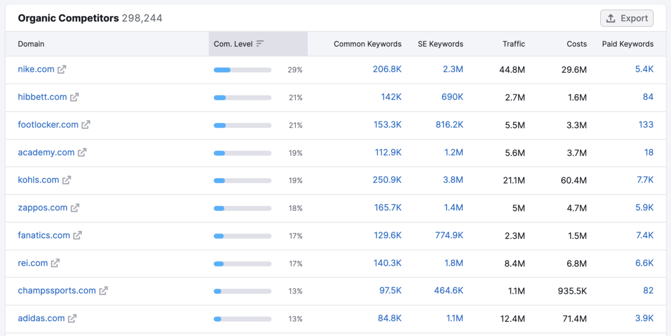
Task: Click nike.com competition level bar at 29%
Action: click(243, 70)
